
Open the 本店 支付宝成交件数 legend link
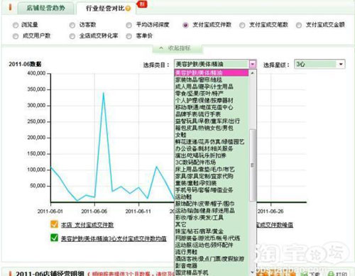click(87, 225)
